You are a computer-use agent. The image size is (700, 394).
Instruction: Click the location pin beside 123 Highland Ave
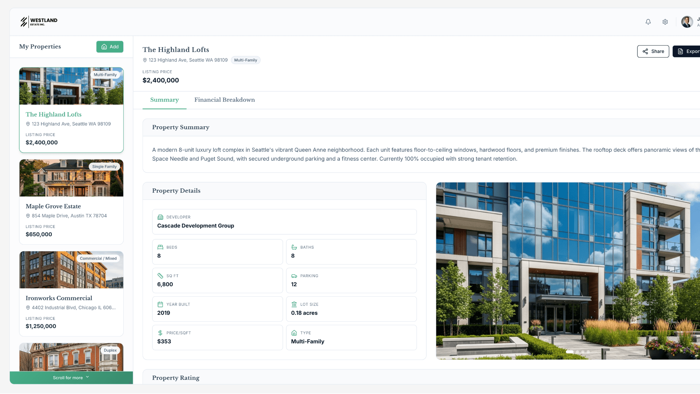pyautogui.click(x=145, y=60)
